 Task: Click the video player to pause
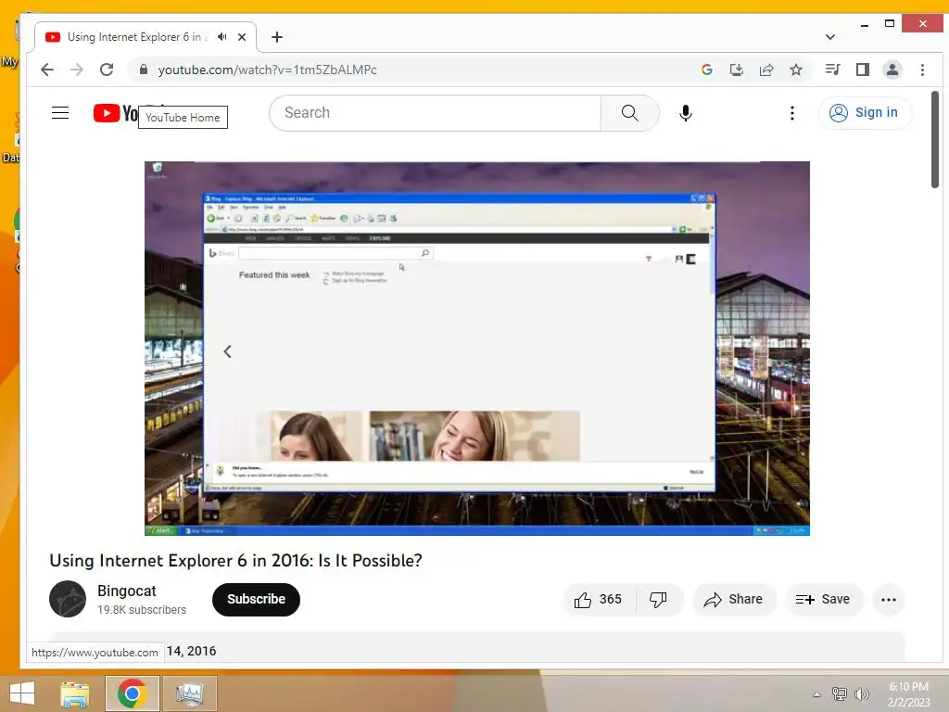coord(477,349)
